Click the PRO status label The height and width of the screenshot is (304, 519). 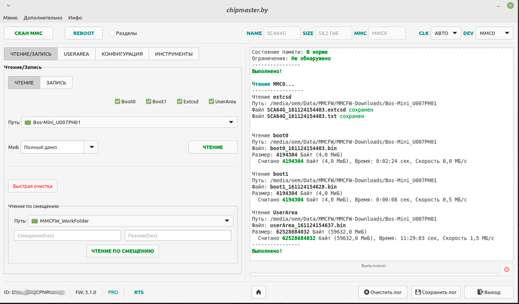(113, 292)
